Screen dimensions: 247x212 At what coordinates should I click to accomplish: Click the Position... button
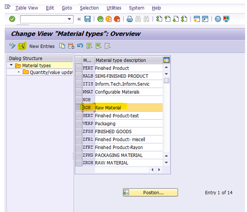150,192
